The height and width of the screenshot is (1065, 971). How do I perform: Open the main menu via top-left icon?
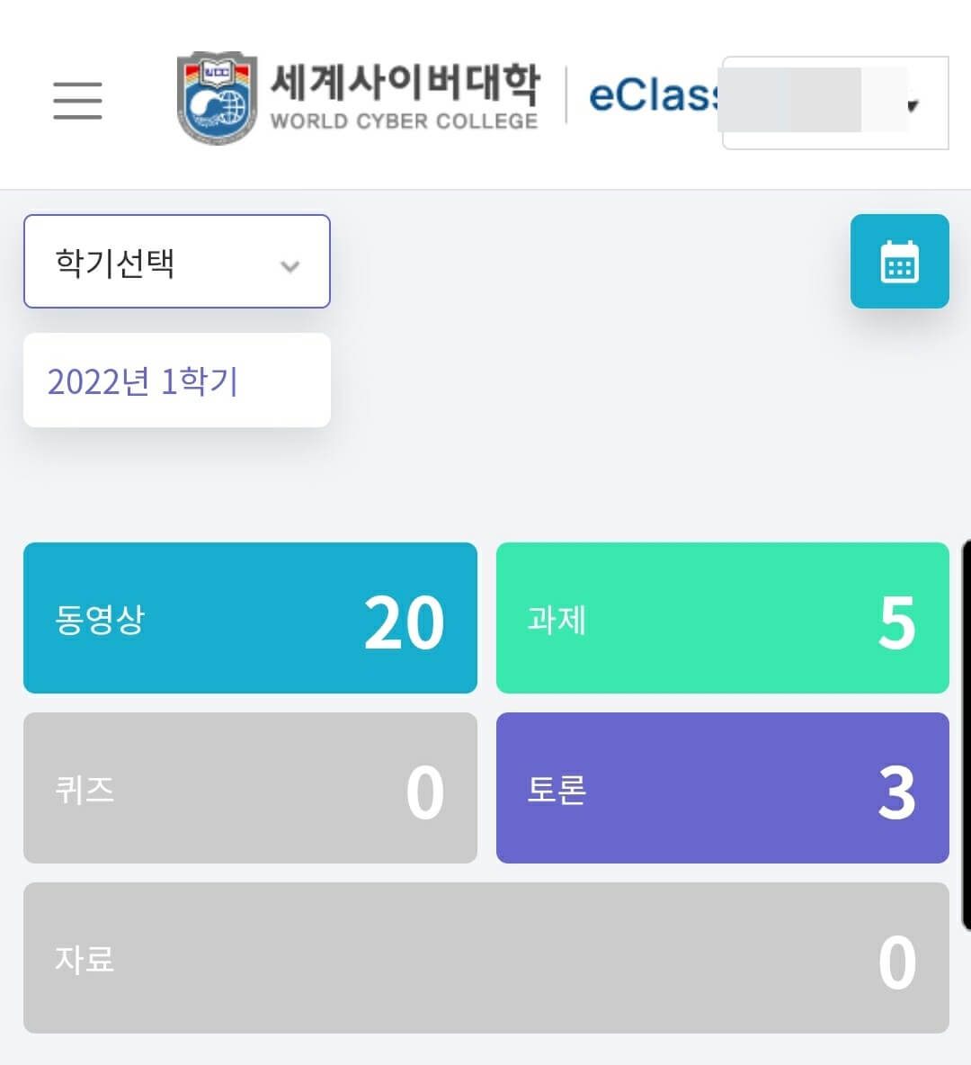pos(77,101)
